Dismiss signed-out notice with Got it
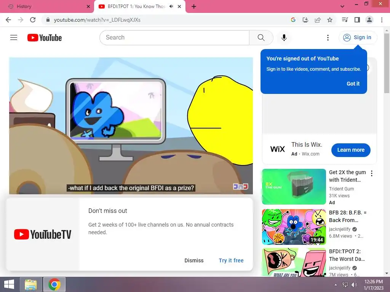Image resolution: width=390 pixels, height=292 pixels. point(353,84)
